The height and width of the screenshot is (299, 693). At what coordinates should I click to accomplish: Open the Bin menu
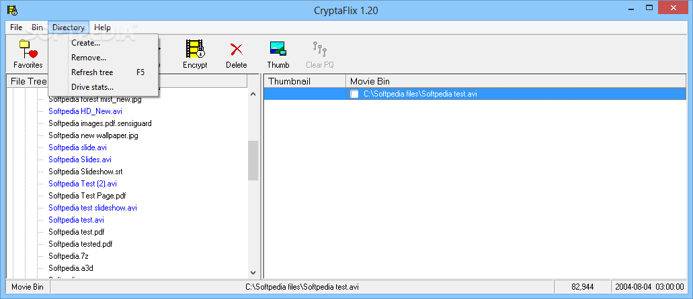point(37,27)
